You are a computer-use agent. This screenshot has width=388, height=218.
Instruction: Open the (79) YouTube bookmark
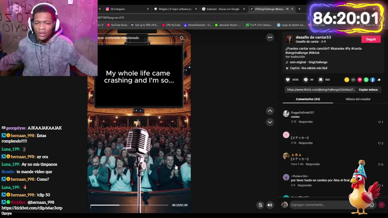click(171, 25)
